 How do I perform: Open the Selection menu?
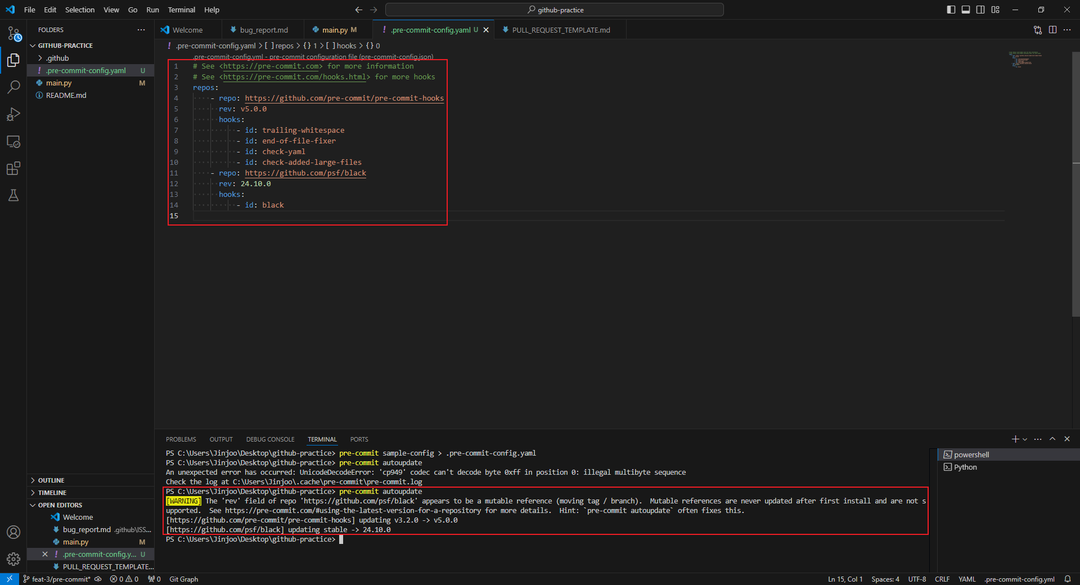coord(80,10)
